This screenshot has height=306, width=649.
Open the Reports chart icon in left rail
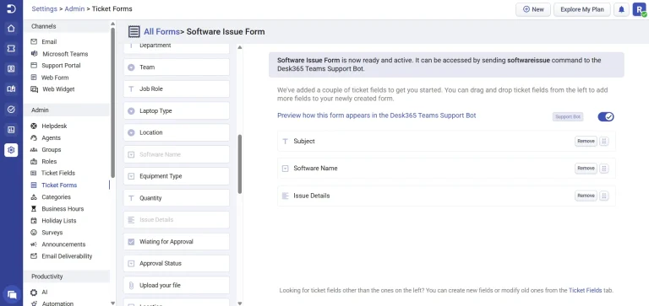[11, 130]
